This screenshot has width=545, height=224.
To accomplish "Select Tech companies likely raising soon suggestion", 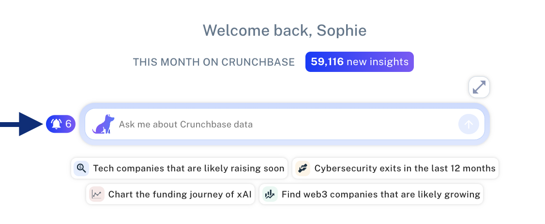I will [x=180, y=168].
